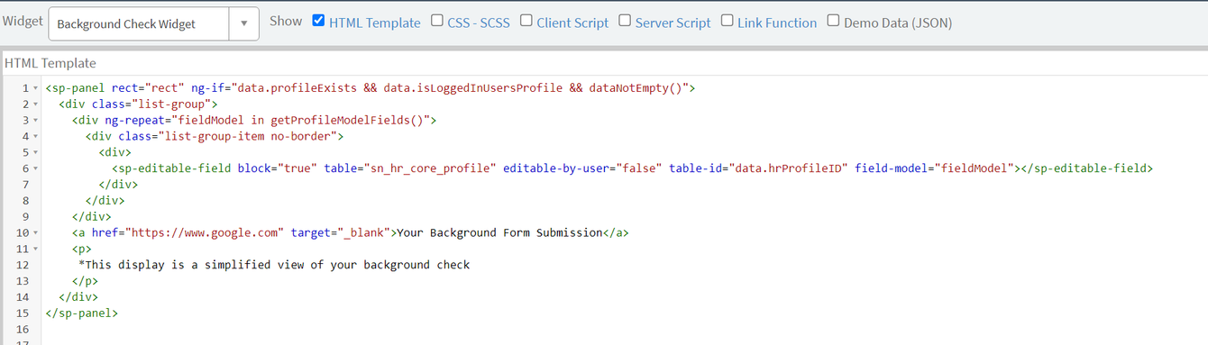Click the Link Function label

tap(777, 23)
